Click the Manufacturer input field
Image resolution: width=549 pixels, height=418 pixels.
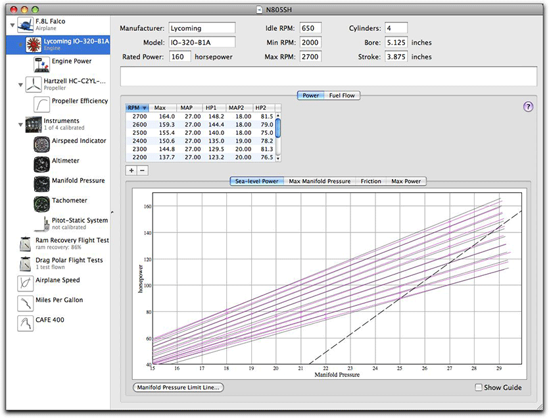tap(202, 28)
